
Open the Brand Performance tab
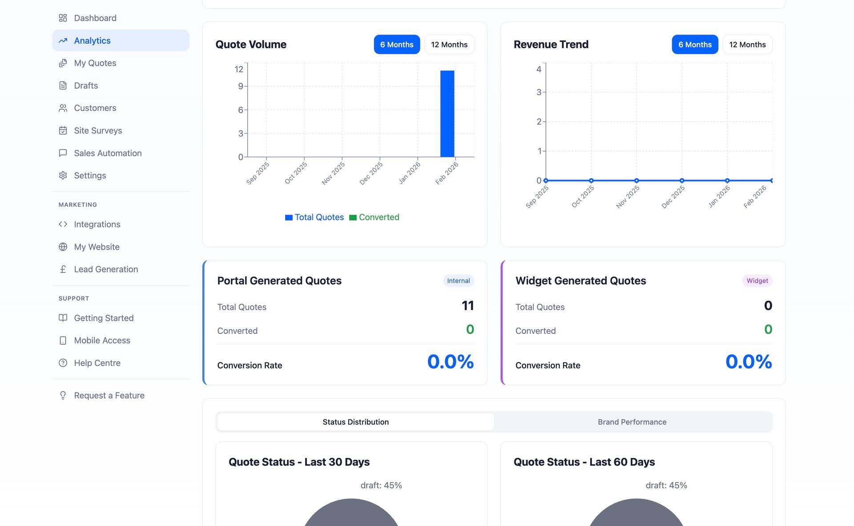pyautogui.click(x=632, y=422)
